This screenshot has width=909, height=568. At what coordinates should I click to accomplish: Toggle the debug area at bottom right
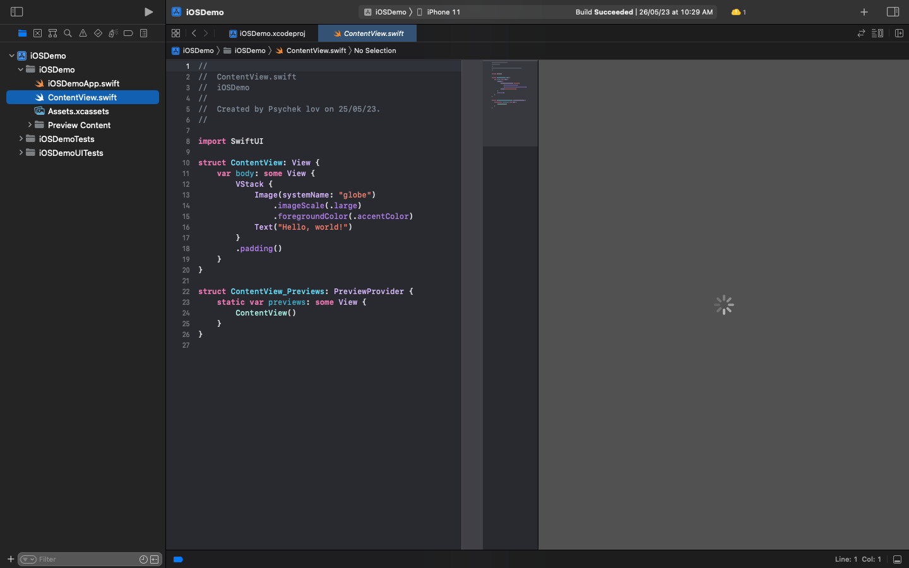pos(897,559)
